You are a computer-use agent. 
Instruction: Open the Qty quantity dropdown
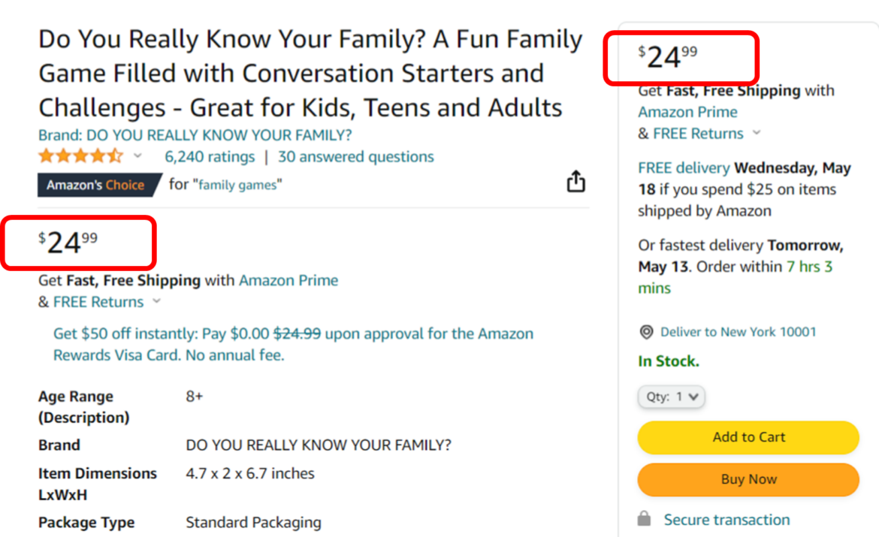(x=671, y=397)
